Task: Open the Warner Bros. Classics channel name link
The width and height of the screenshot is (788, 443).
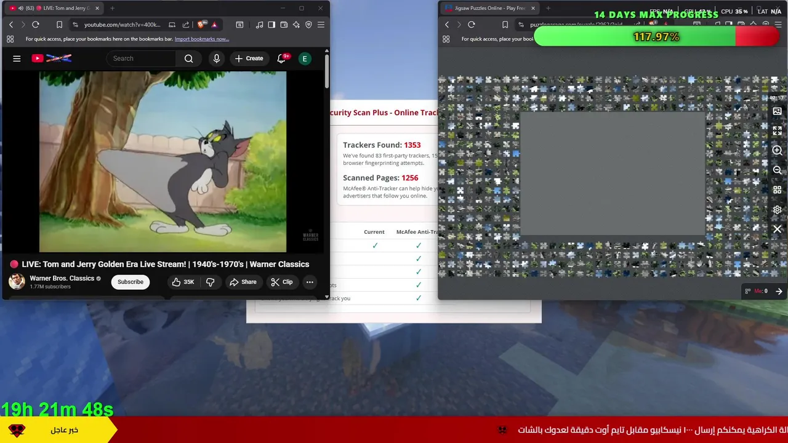Action: 62,278
